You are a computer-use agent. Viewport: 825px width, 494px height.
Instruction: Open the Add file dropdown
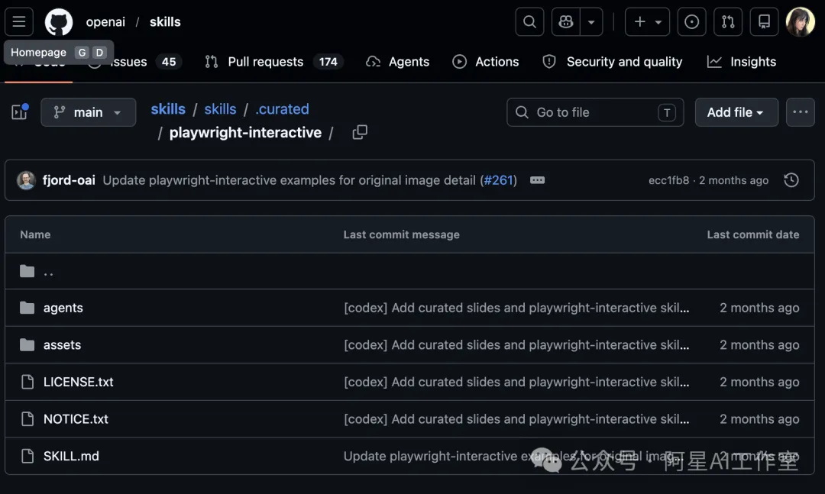736,112
